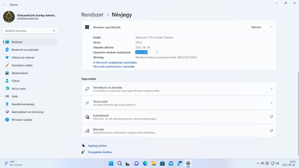Click the chevron on the Távoli asztal row
The width and height of the screenshot is (299, 168).
pos(271,103)
